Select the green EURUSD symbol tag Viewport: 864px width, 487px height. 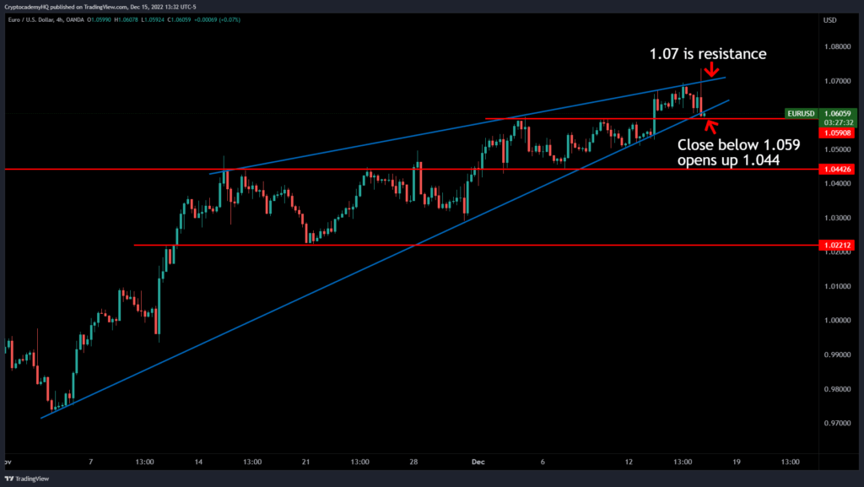coord(800,113)
